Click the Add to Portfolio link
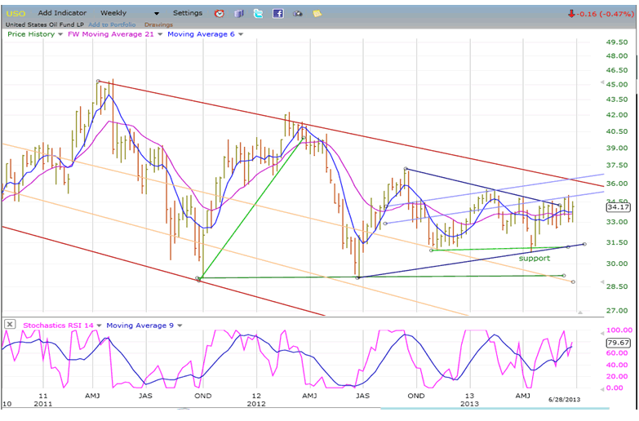 click(x=110, y=24)
